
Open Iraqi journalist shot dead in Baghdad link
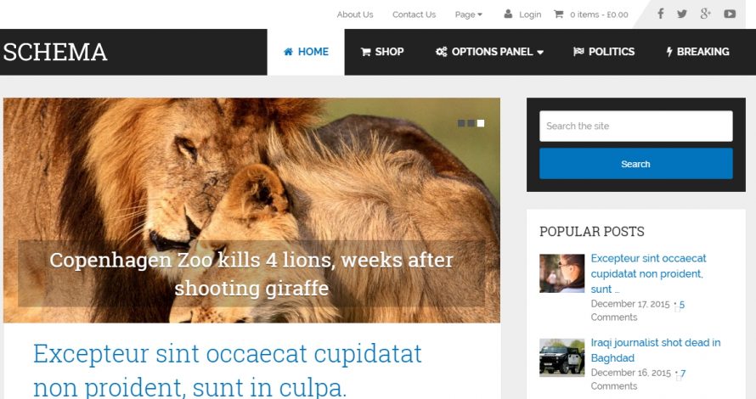tap(655, 351)
